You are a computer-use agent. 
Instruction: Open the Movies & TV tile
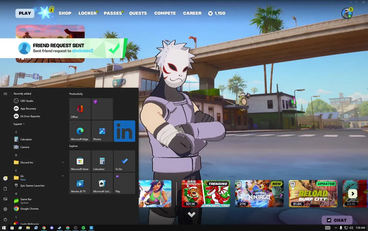80,184
